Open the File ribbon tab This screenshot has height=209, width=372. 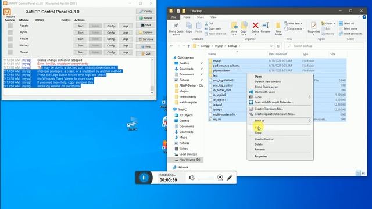(174, 17)
